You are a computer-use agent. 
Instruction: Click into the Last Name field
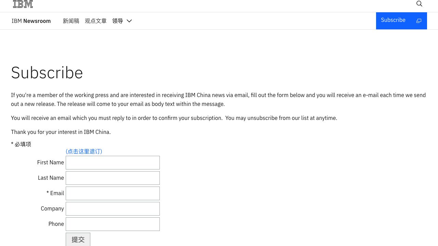coord(113,178)
